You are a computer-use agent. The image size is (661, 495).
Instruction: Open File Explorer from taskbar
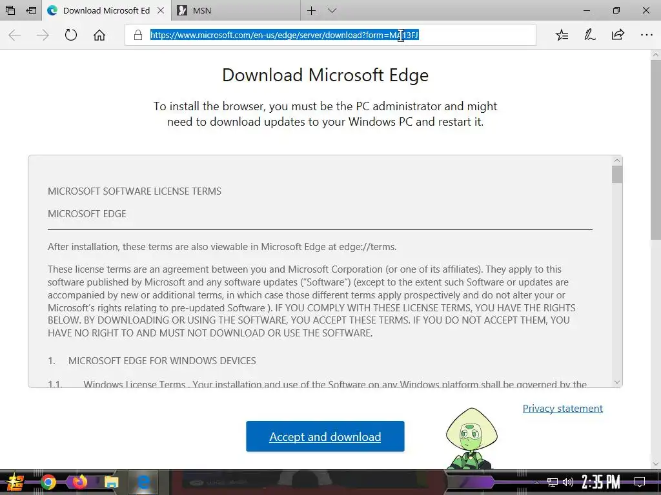tap(111, 482)
